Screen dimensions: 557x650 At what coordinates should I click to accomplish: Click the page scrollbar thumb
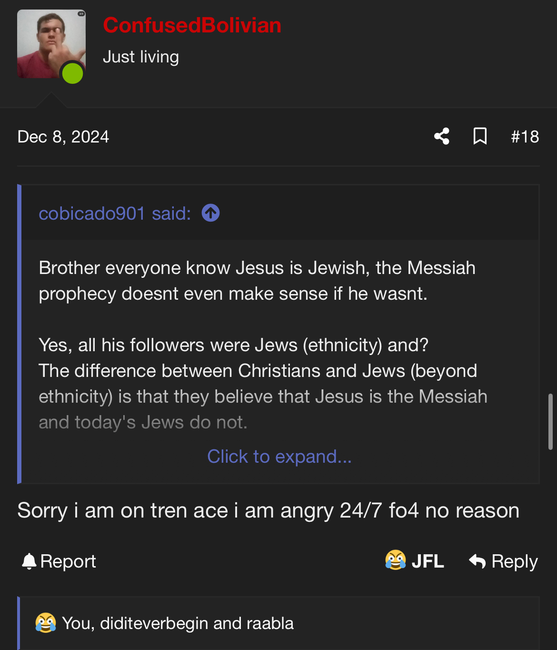(550, 421)
